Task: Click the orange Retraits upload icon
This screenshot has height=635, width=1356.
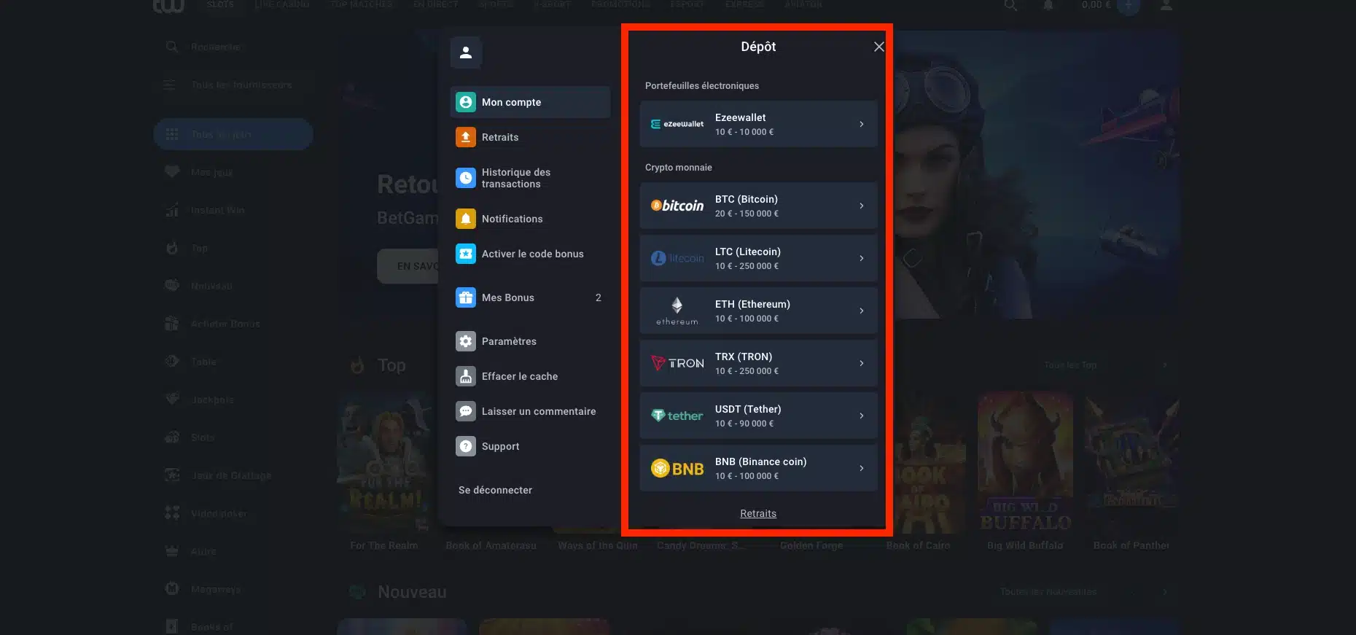Action: click(466, 137)
